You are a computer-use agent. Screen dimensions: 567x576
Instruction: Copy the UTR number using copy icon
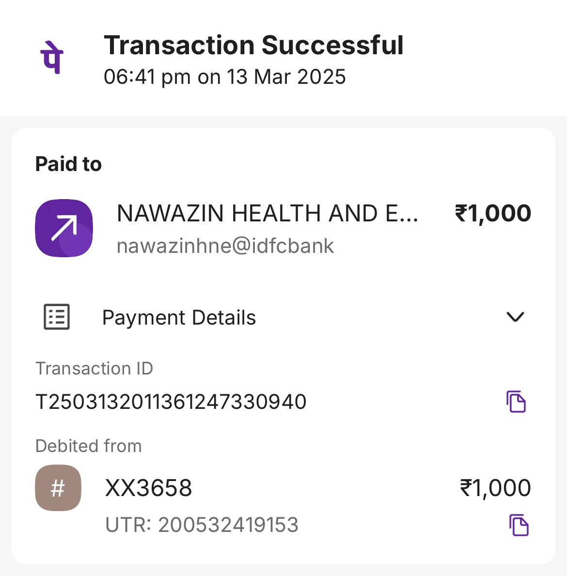click(x=519, y=525)
